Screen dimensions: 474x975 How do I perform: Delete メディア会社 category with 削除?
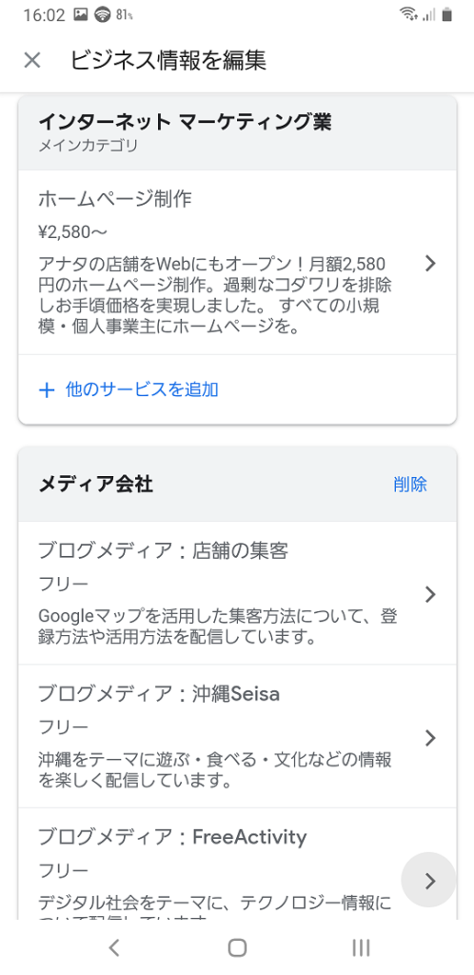point(410,484)
